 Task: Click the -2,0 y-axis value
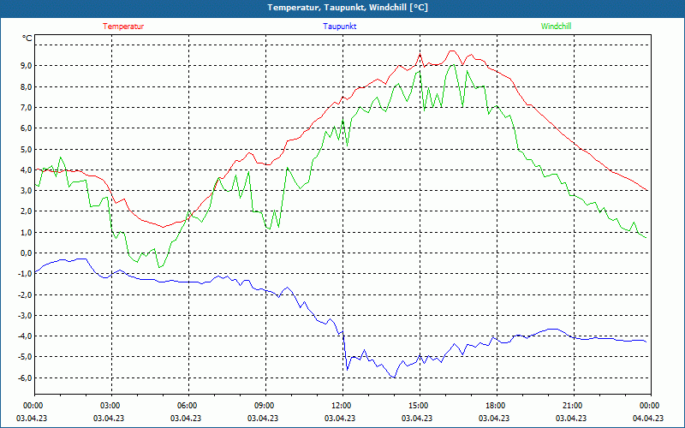click(25, 294)
